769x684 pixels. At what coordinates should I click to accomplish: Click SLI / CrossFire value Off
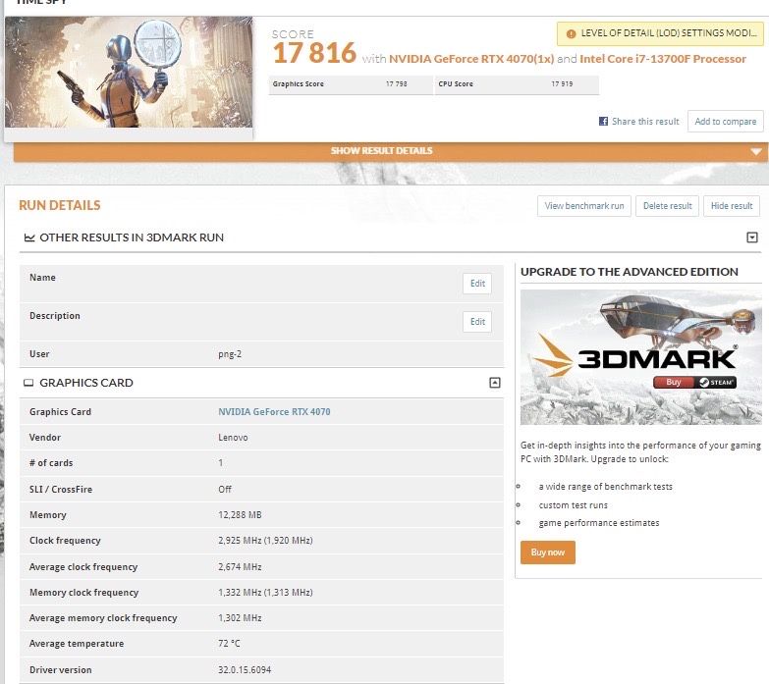[225, 489]
